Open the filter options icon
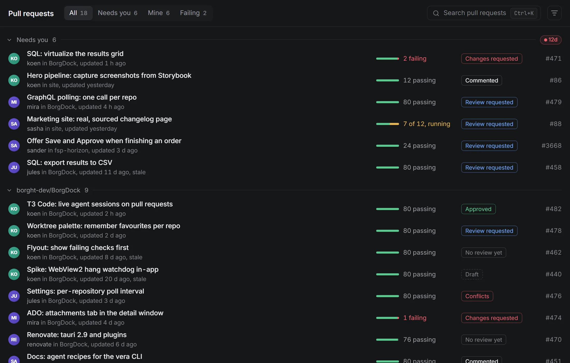Image resolution: width=570 pixels, height=363 pixels. [x=554, y=13]
